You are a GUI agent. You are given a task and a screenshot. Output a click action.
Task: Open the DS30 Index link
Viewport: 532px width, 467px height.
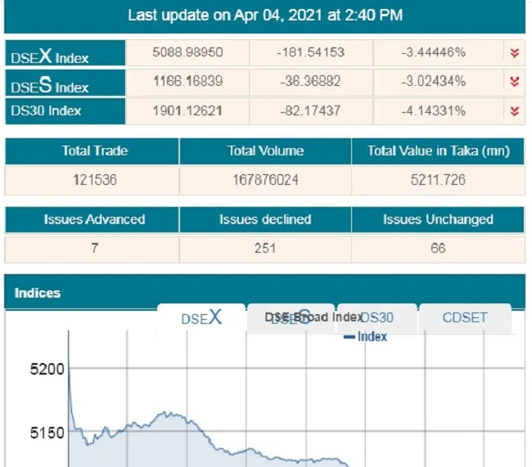coord(47,111)
